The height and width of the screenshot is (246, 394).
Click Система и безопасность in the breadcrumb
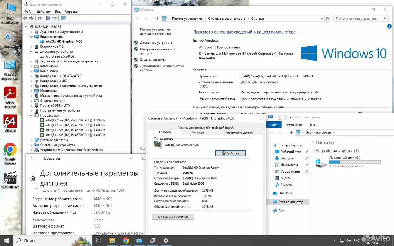227,18
